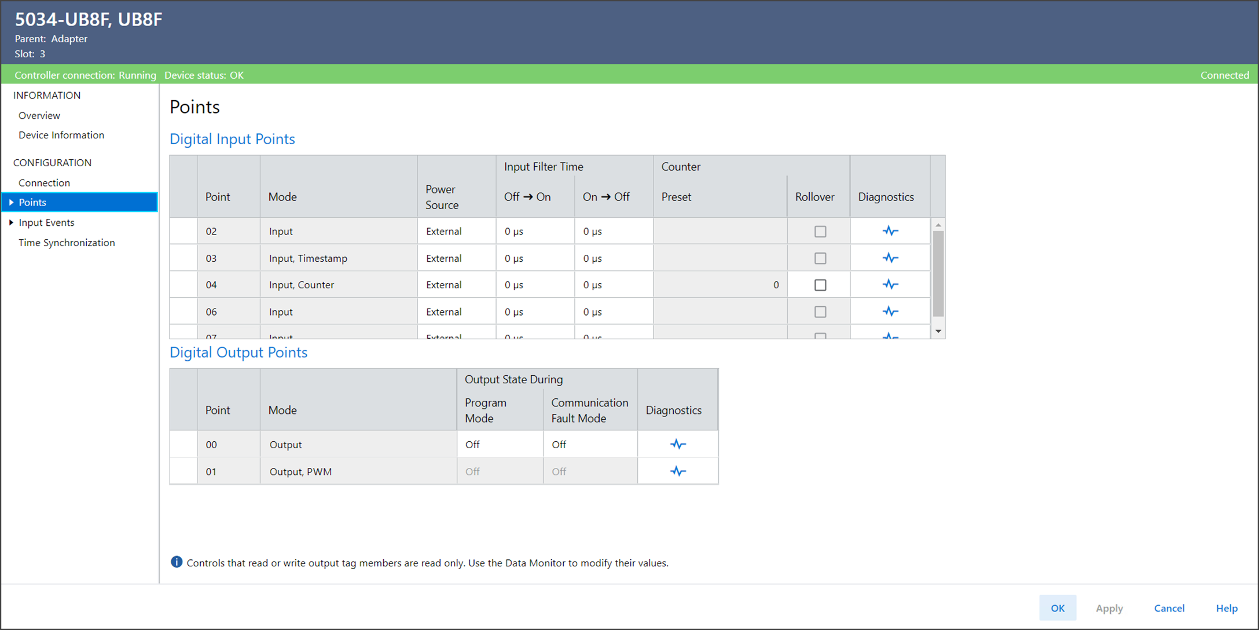1259x630 pixels.
Task: Toggle Rollover checkbox for point 02
Action: coord(820,232)
